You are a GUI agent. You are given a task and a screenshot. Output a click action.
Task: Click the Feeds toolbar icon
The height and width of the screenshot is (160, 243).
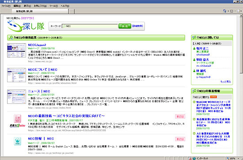(232, 11)
